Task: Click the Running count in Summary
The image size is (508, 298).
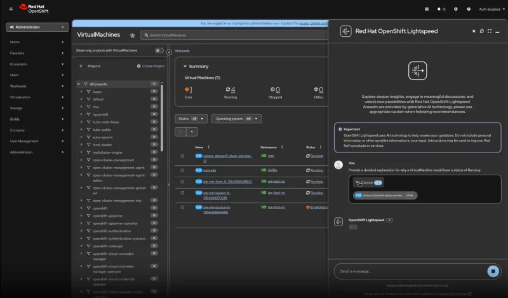Action: coord(233,90)
